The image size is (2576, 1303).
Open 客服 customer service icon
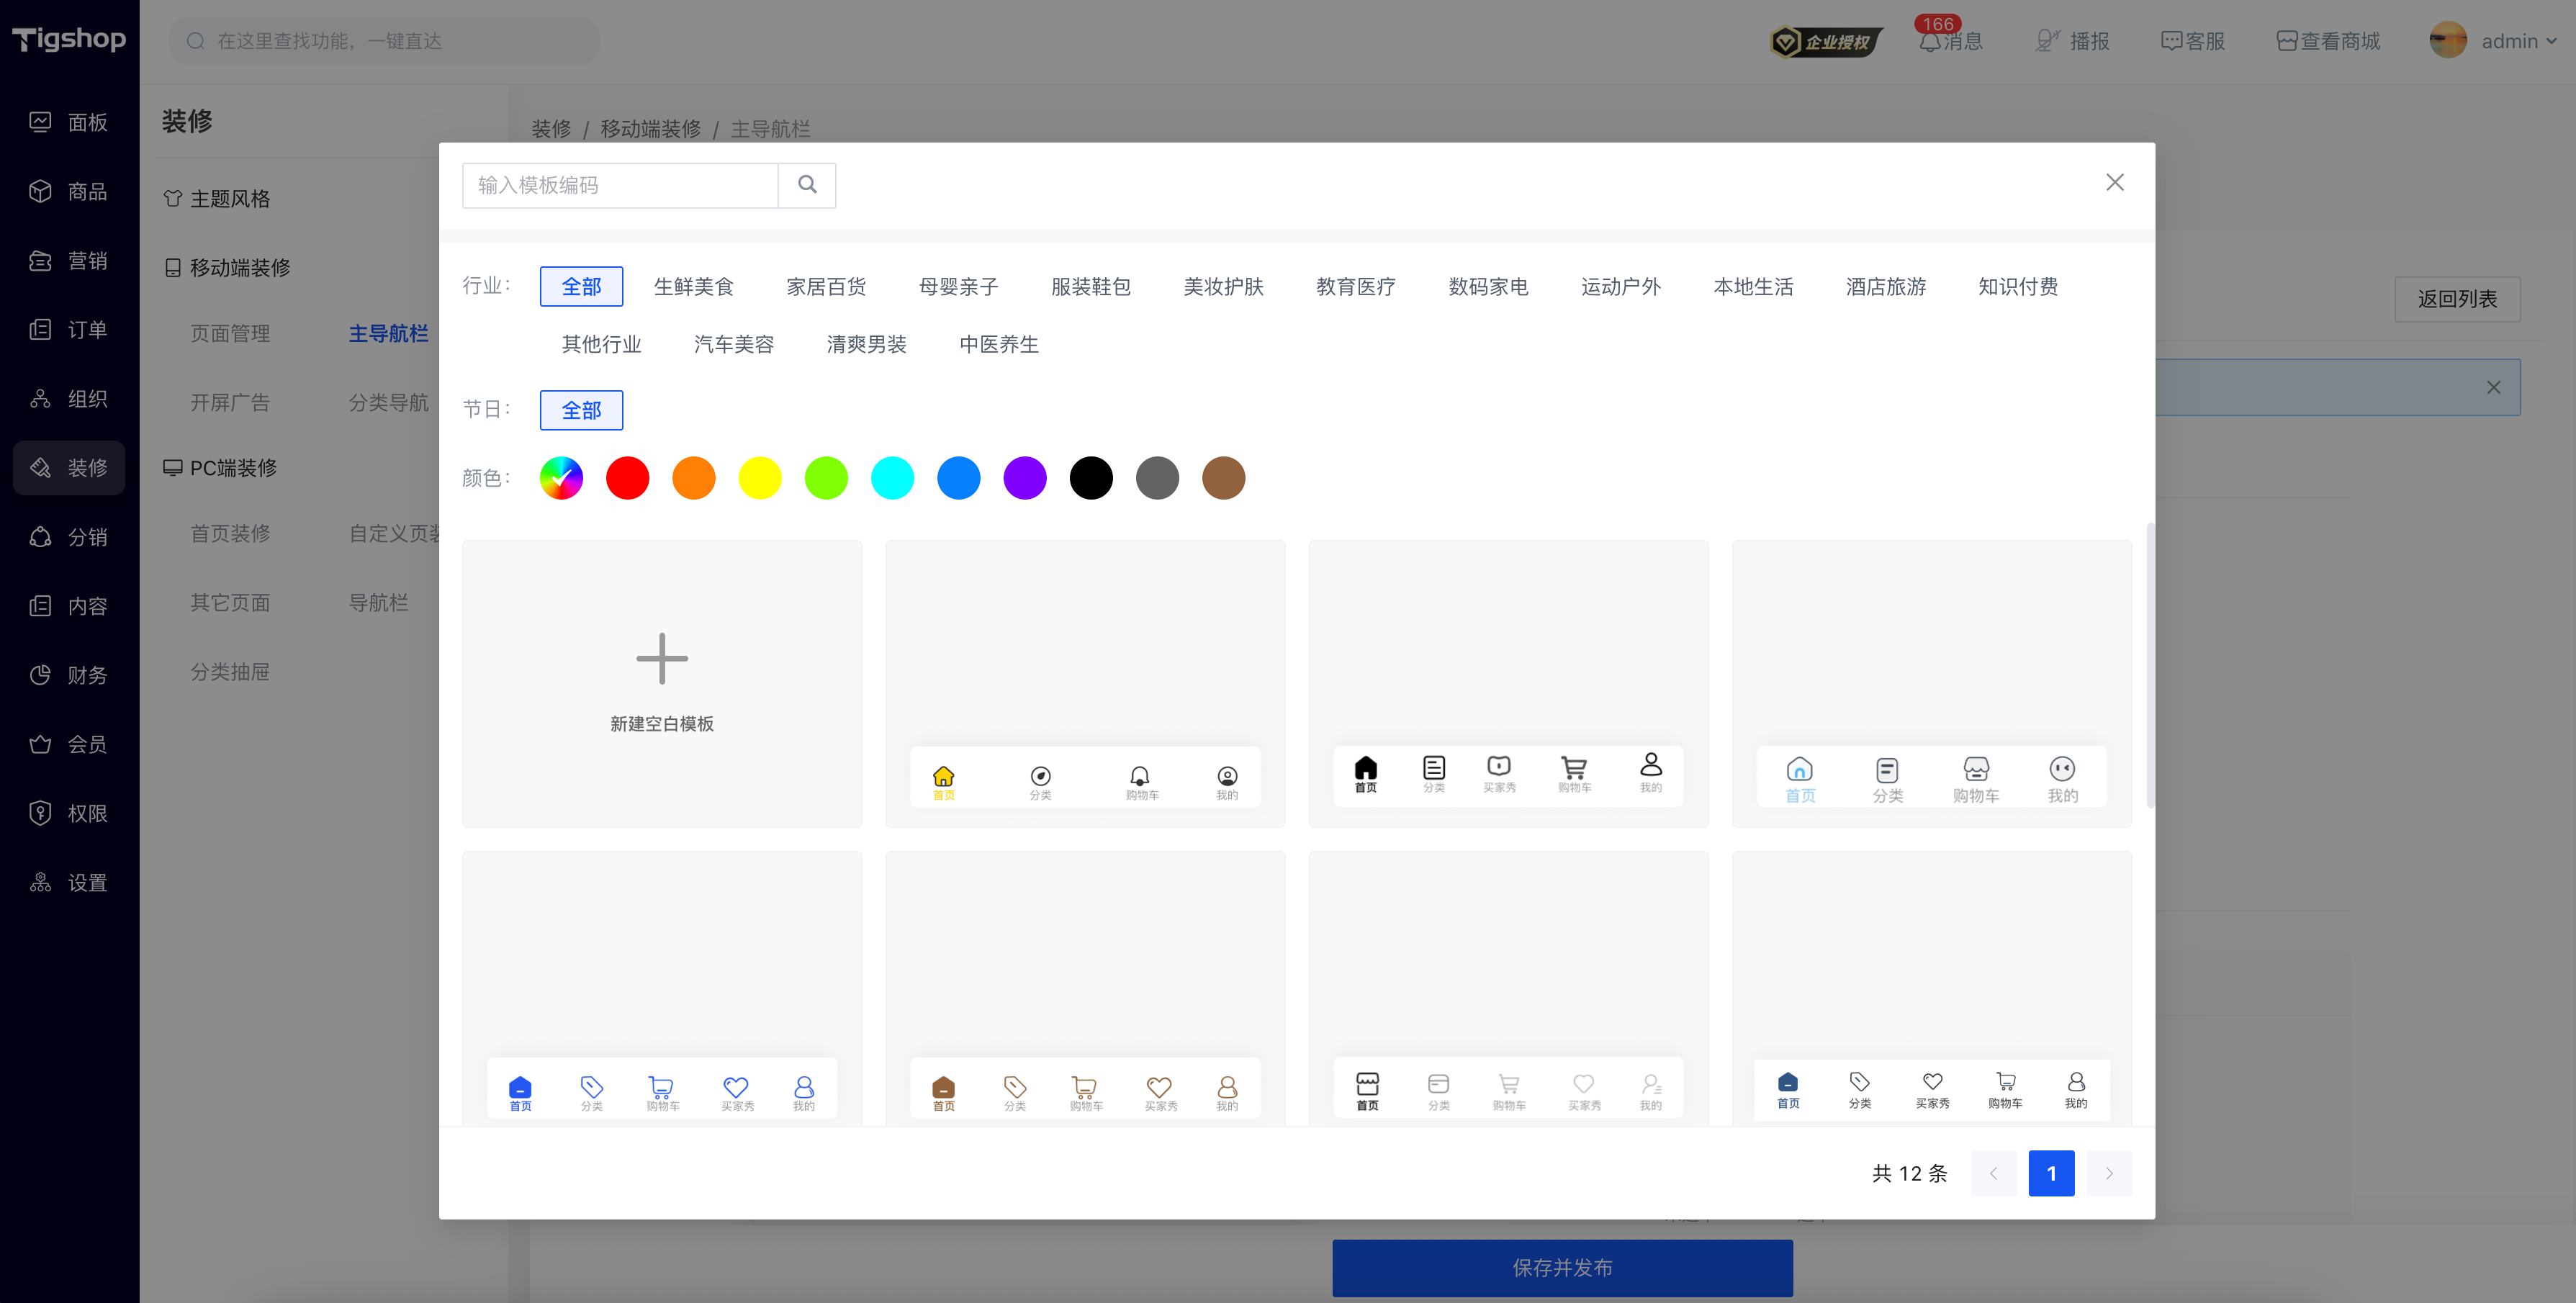(2171, 41)
